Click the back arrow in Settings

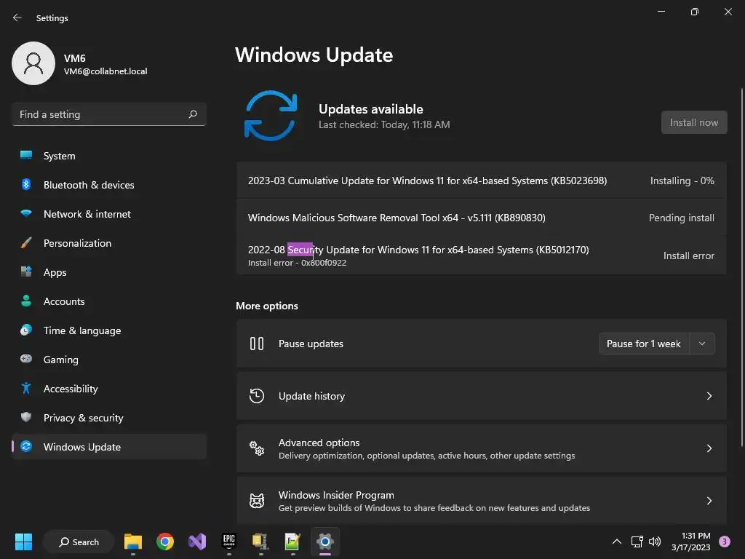coord(17,17)
